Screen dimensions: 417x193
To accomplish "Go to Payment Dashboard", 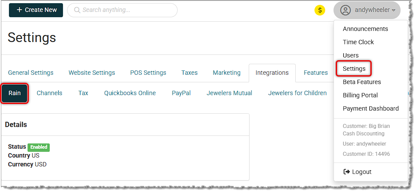I will click(370, 108).
